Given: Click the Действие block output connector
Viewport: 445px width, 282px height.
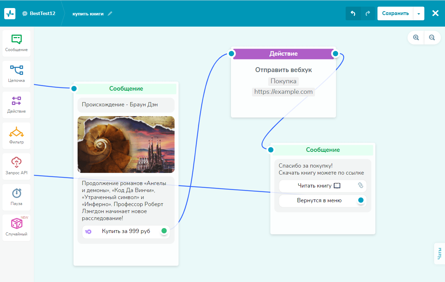Looking at the screenshot, I should [335, 54].
